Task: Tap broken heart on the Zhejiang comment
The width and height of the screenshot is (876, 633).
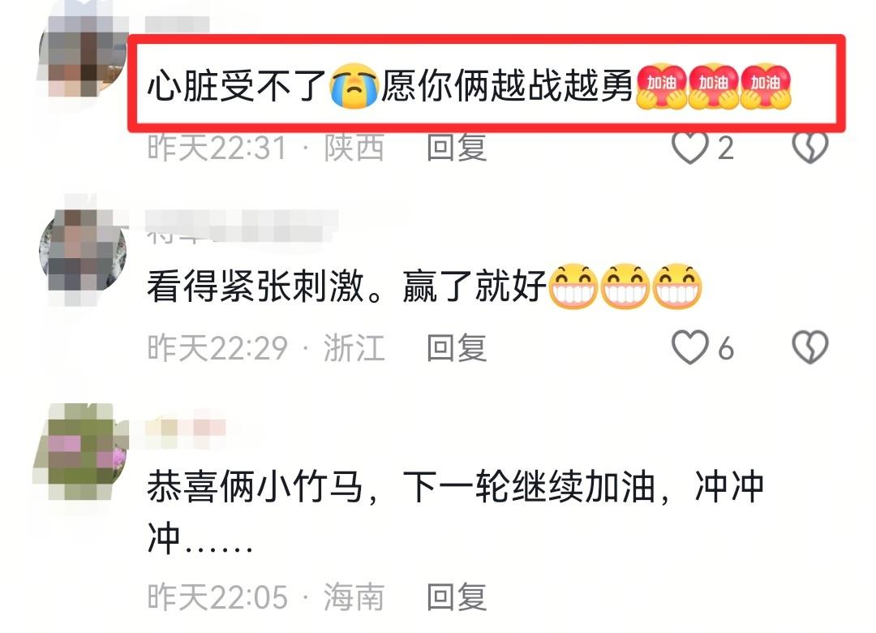Action: click(x=809, y=347)
